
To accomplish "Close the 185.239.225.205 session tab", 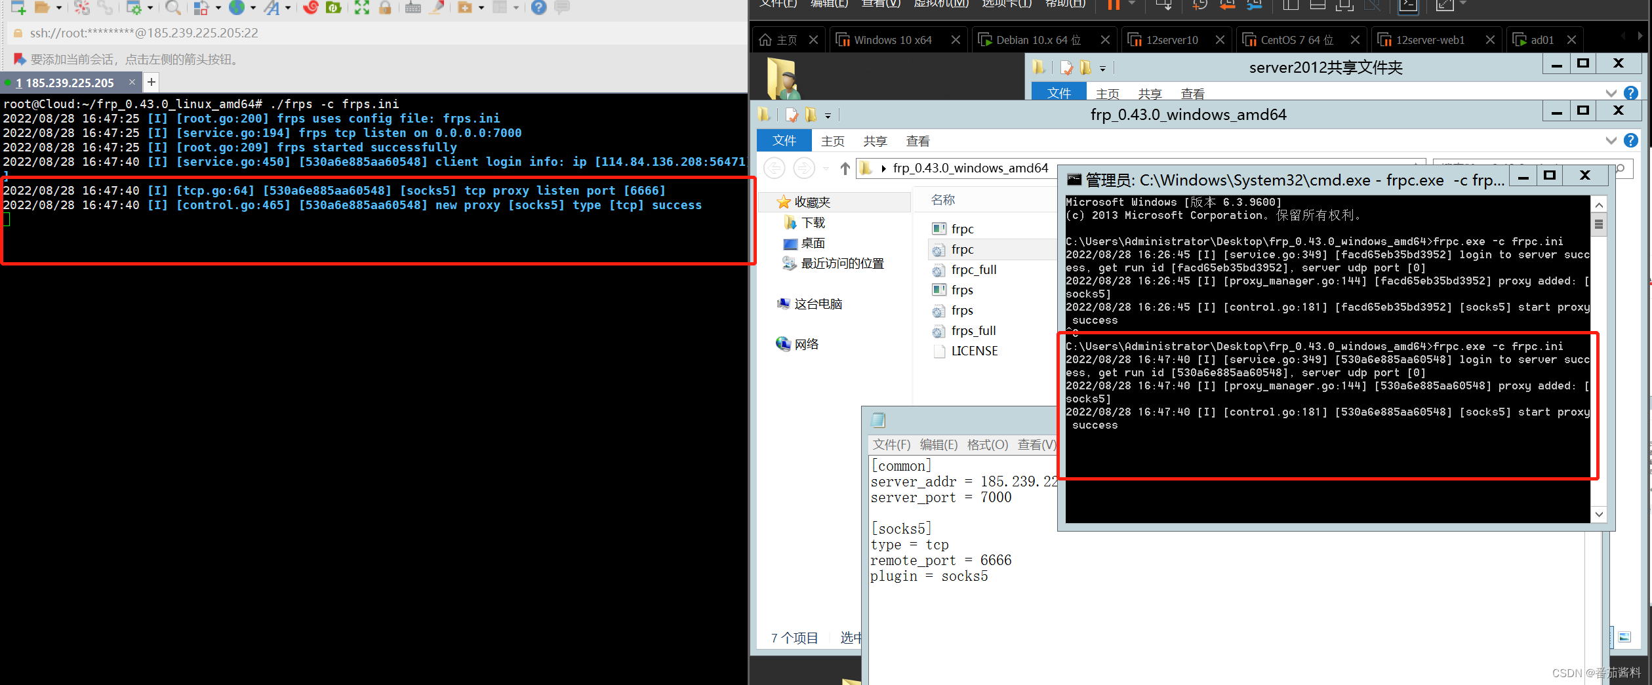I will tap(132, 82).
